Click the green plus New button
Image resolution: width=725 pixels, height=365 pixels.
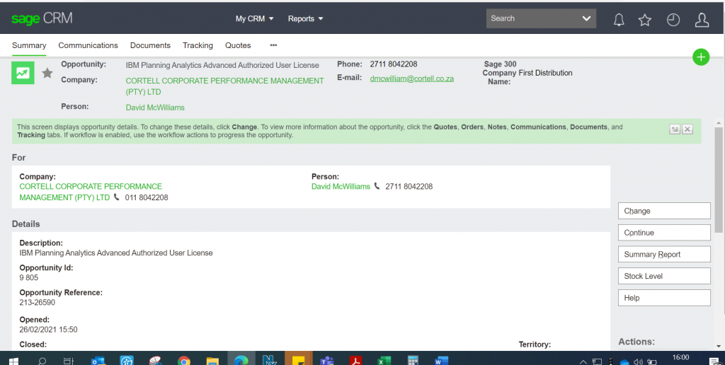700,57
